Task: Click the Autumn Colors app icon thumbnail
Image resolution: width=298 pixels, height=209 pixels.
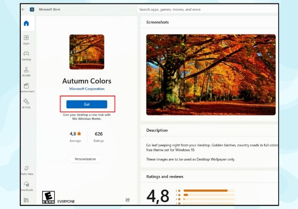Action: (86, 52)
